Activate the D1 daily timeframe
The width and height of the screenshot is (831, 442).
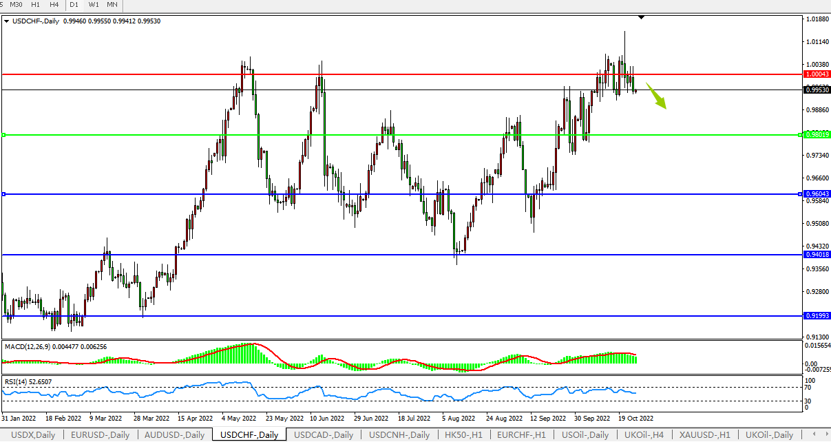coord(74,5)
